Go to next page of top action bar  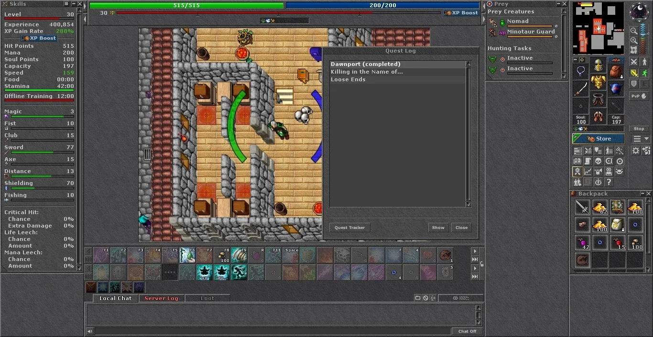[x=475, y=251]
